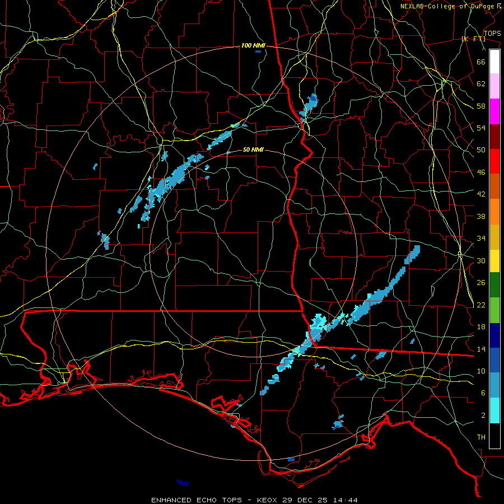504x504 pixels.
Task: Click the orange 42 kft legend swatch
Action: click(494, 211)
